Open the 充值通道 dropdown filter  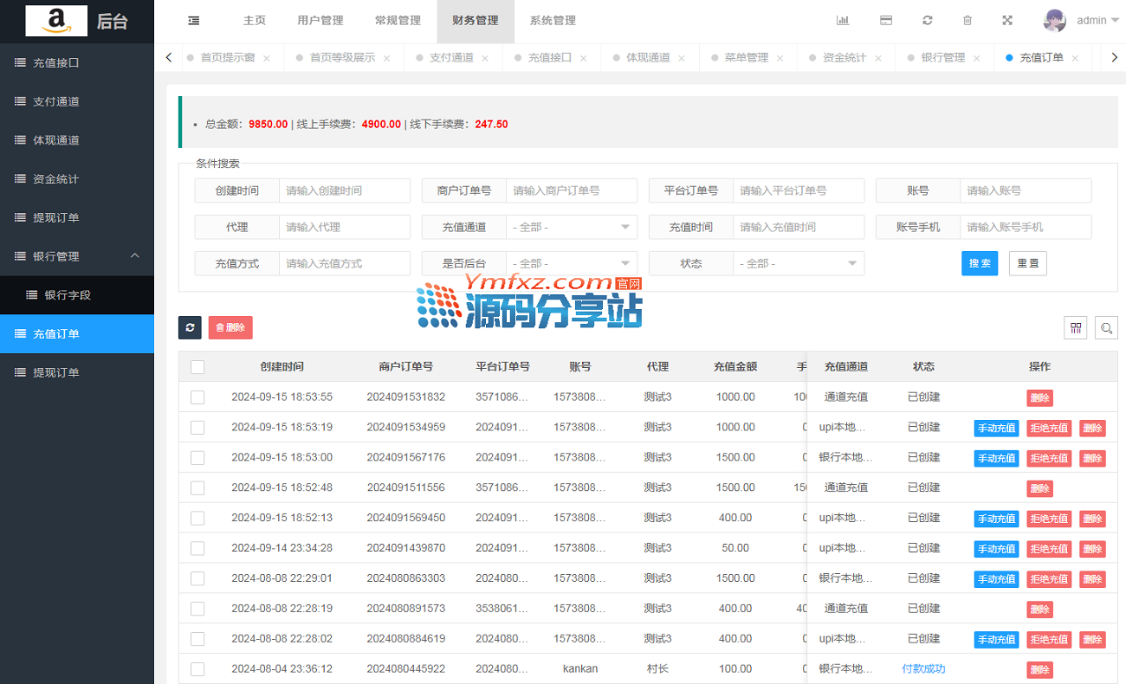572,228
